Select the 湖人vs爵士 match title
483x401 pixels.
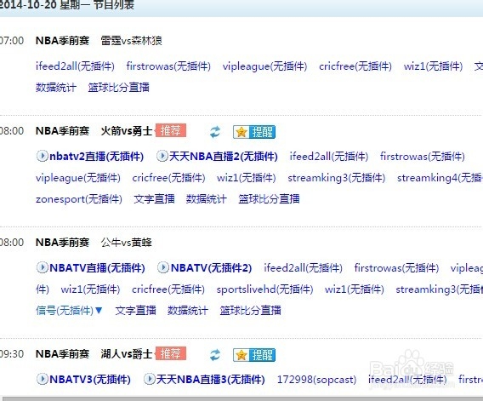pos(127,354)
